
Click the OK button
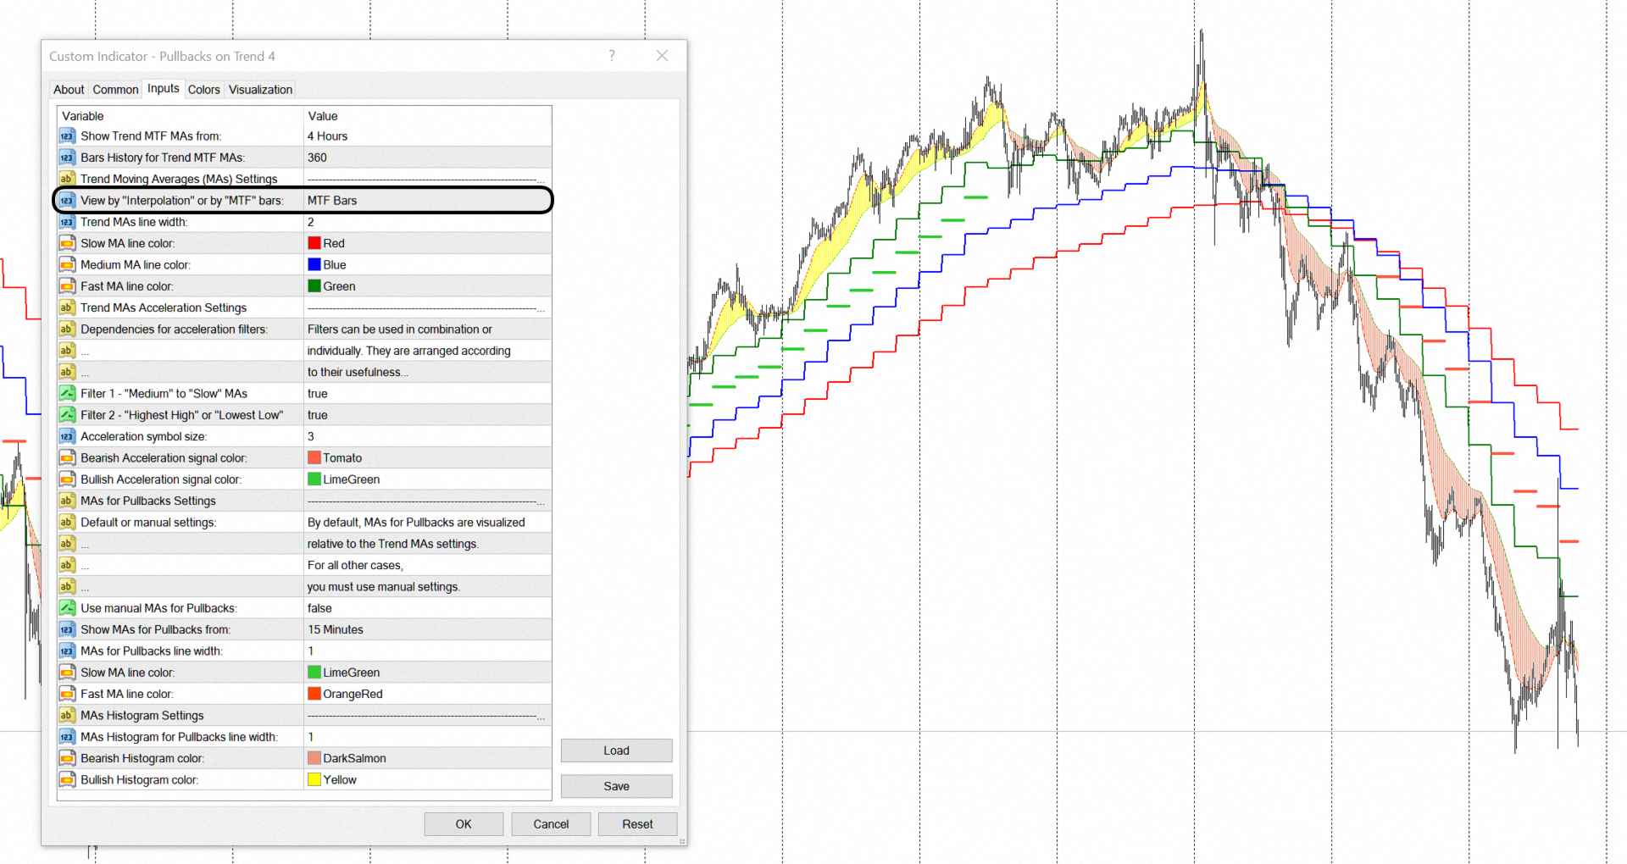click(x=464, y=824)
